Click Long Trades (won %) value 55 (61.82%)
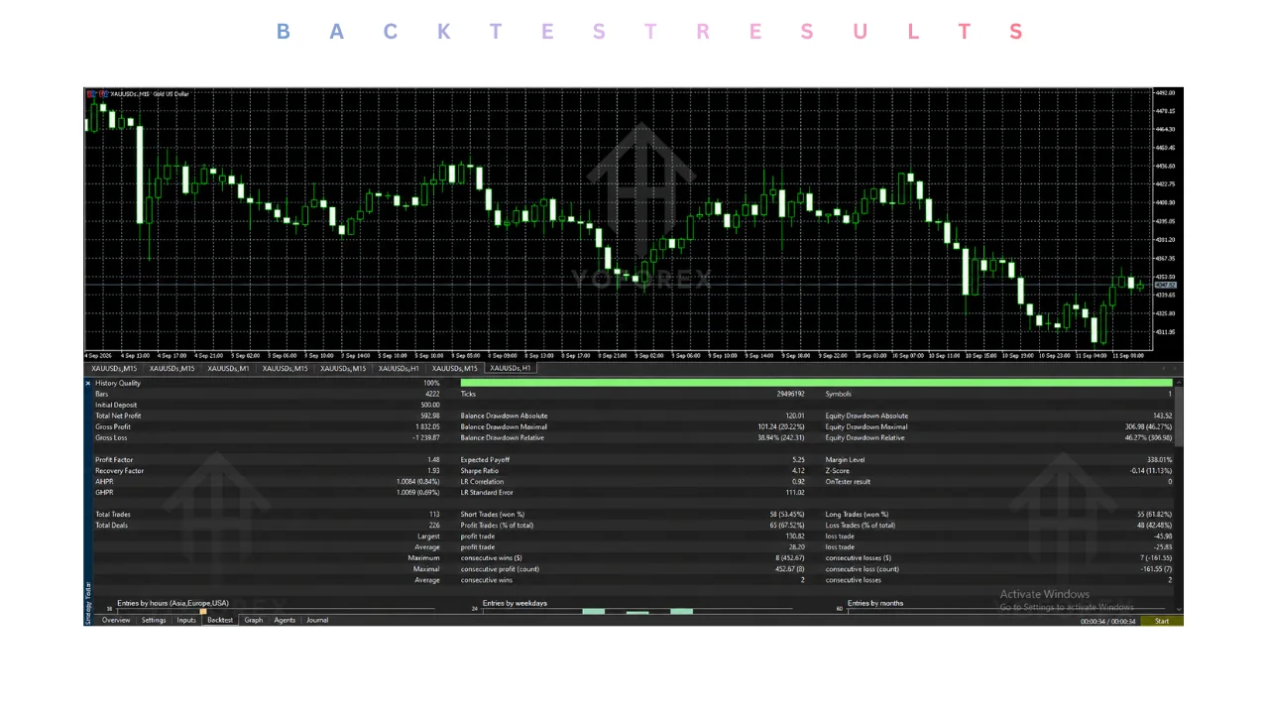The height and width of the screenshot is (714, 1269). [1153, 515]
